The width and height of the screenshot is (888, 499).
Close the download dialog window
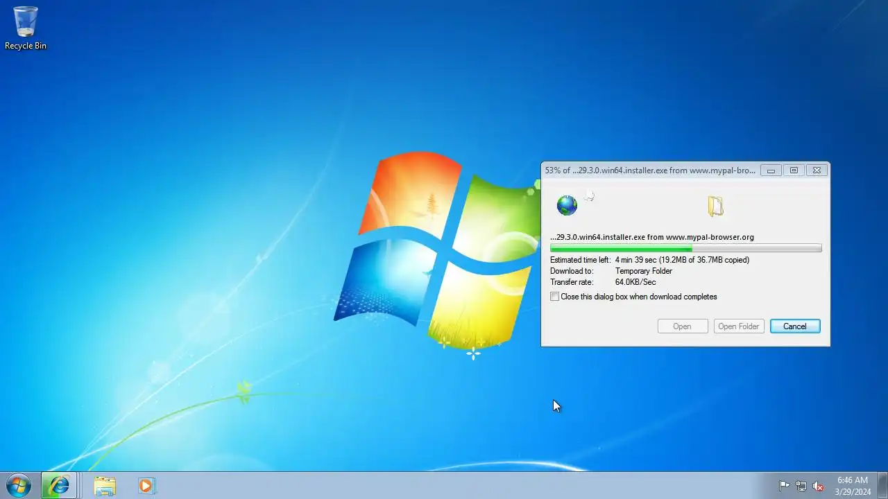coord(817,170)
